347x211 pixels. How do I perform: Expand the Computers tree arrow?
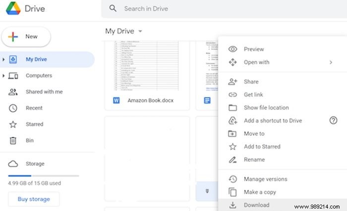3,76
